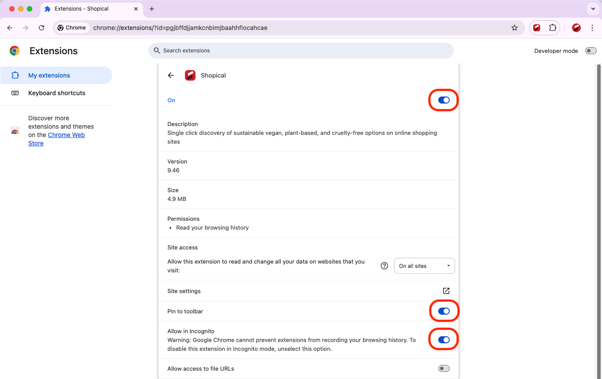
Task: Click the search magnifier icon
Action: pos(157,51)
